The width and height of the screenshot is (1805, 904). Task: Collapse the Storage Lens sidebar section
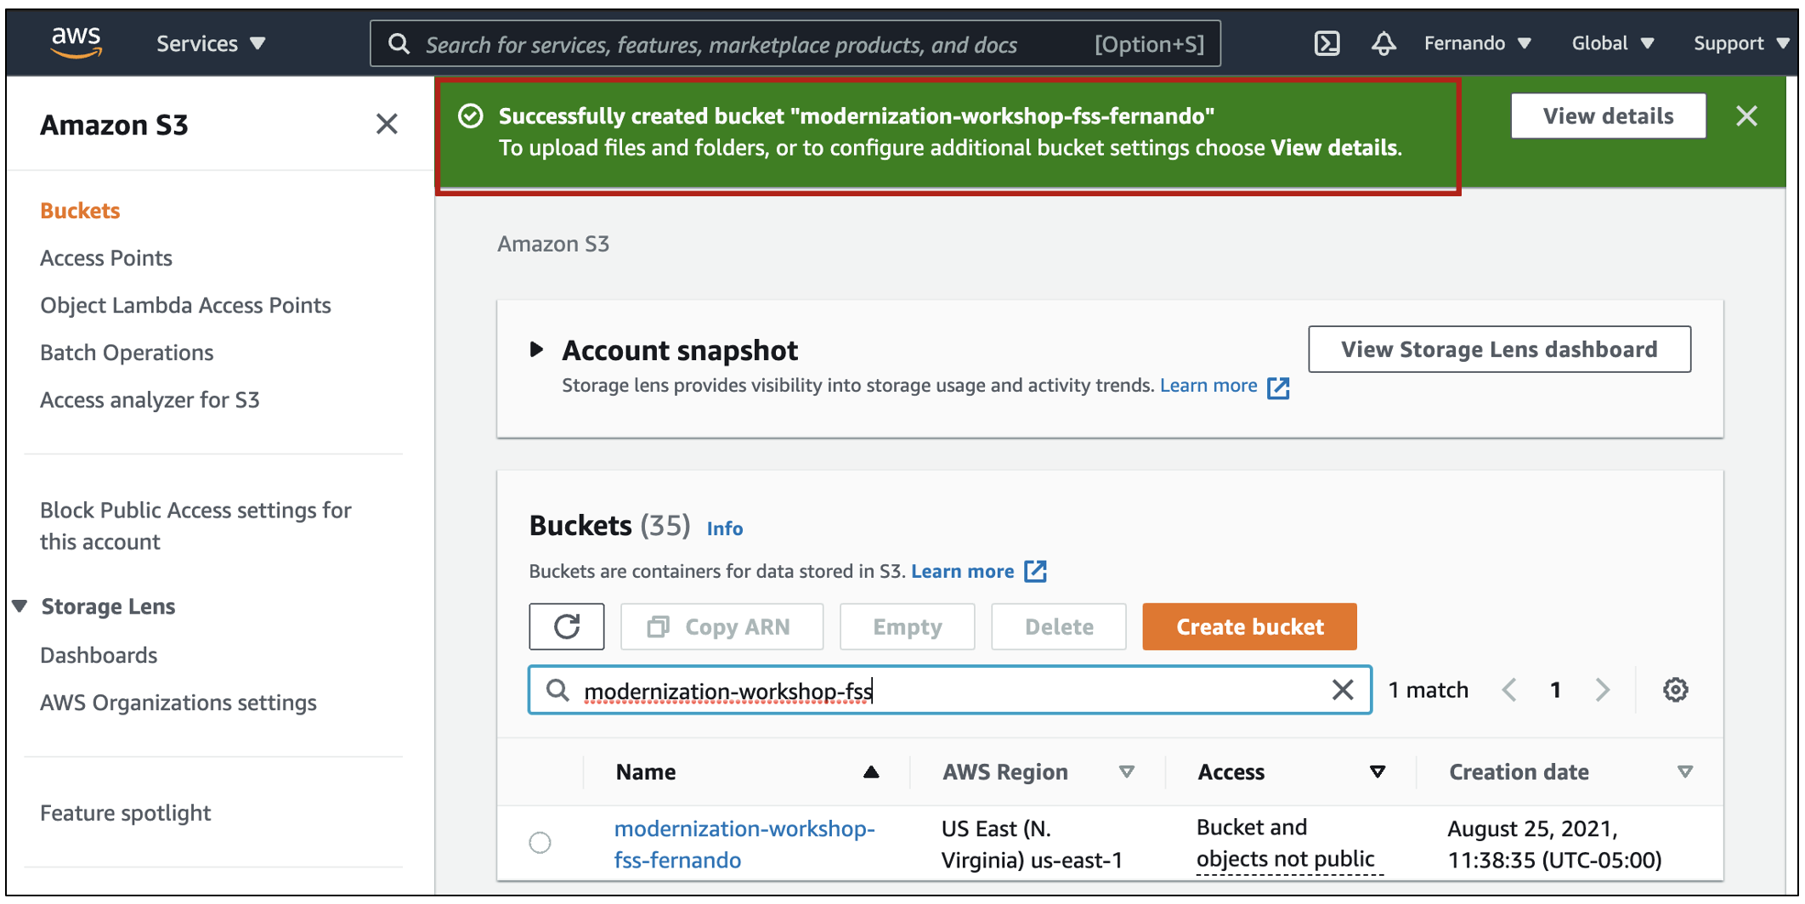click(x=20, y=607)
